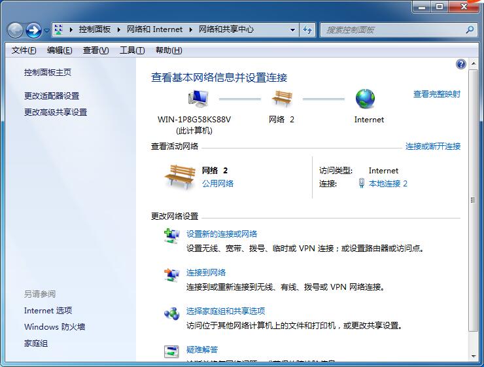484x367 pixels.
Task: Open the 工具(T) menu
Action: pos(131,50)
